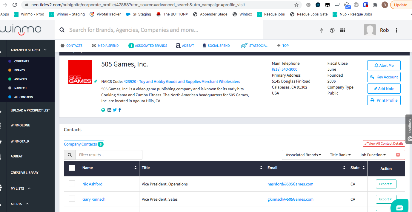Click the 505 Games logo edit pencil

[96, 81]
